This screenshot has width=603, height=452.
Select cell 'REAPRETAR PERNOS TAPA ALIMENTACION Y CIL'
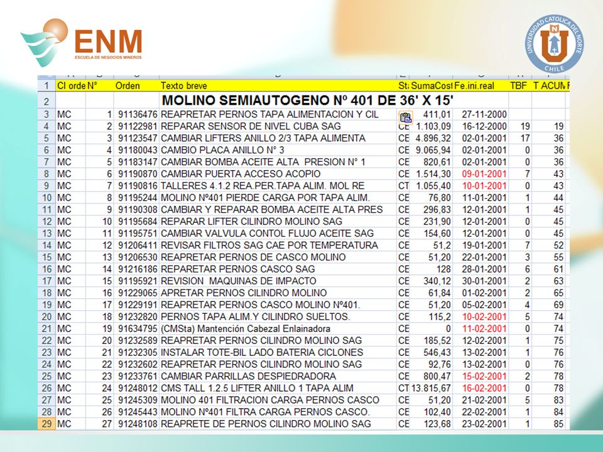point(278,114)
